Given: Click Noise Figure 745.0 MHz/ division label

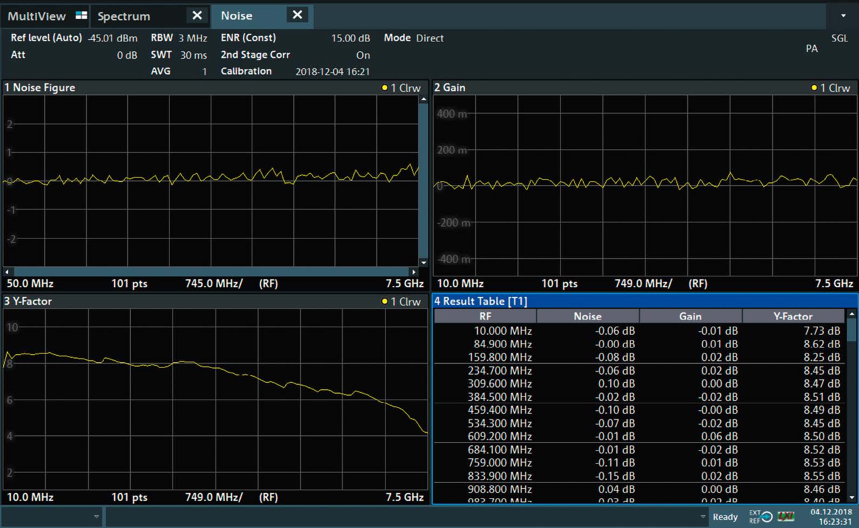Looking at the screenshot, I should [x=213, y=283].
